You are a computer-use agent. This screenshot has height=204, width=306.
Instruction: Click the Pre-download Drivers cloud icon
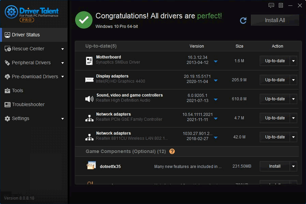coord(7,77)
